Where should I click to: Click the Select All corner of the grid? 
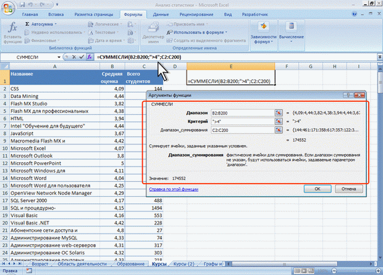(5, 67)
